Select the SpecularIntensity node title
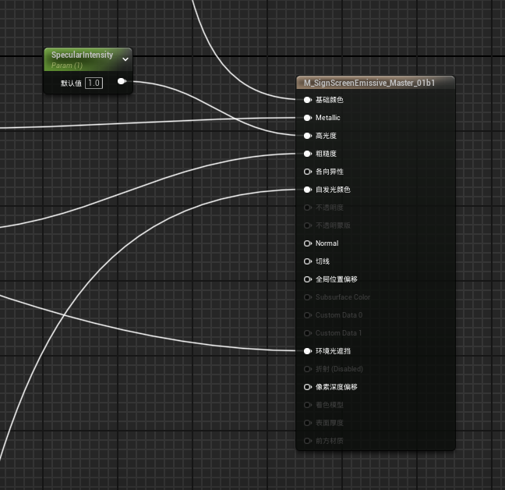The width and height of the screenshot is (505, 490). tap(82, 55)
